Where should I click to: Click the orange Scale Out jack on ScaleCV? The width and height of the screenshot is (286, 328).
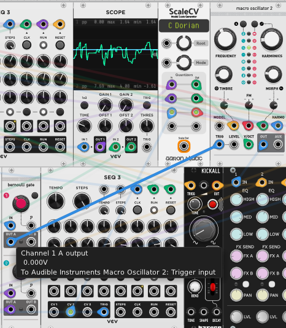(x=184, y=146)
